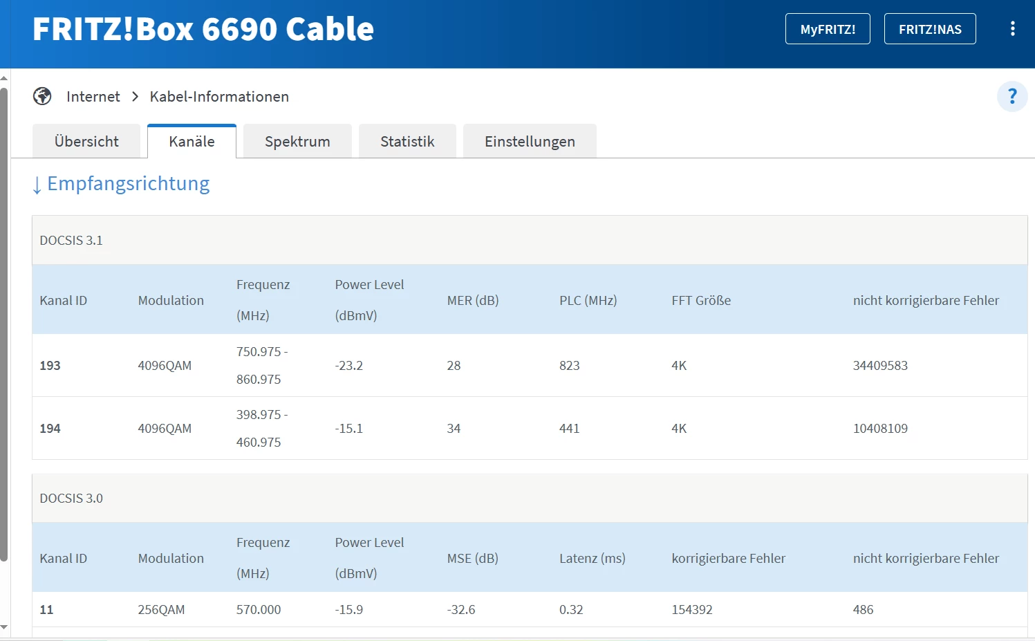Switch to the Übersicht tab
This screenshot has width=1035, height=641.
click(x=86, y=141)
